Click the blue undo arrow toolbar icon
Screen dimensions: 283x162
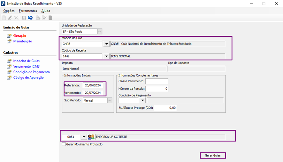coord(30,18)
